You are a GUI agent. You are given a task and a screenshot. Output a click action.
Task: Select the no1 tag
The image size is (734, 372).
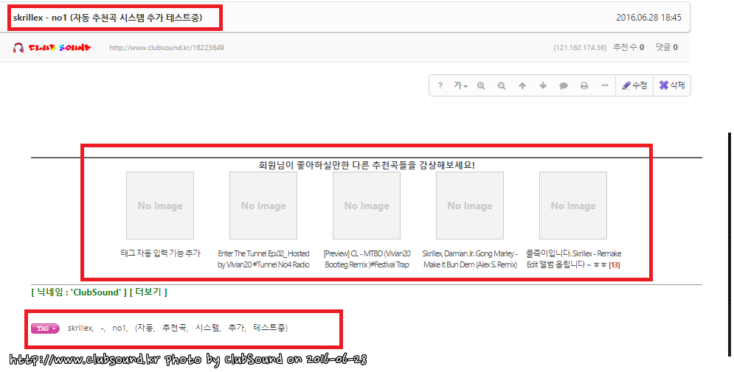pyautogui.click(x=120, y=328)
